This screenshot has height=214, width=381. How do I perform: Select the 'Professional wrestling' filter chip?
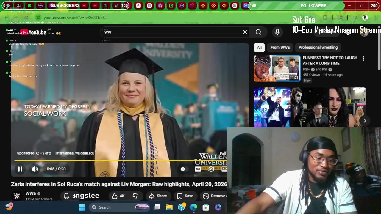point(318,48)
